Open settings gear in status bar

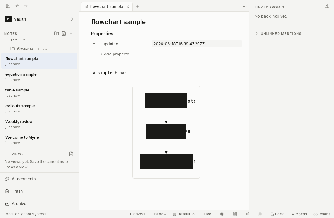point(260,214)
